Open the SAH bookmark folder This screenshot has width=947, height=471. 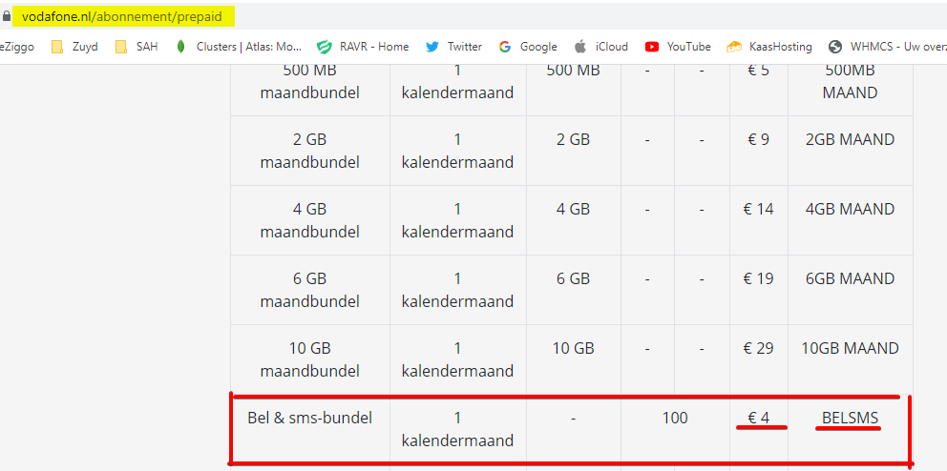tap(137, 47)
